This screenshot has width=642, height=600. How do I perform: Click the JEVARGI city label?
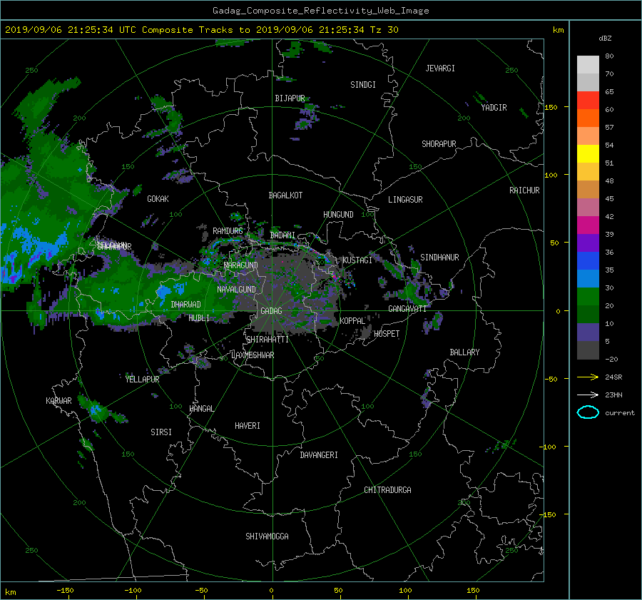[440, 68]
